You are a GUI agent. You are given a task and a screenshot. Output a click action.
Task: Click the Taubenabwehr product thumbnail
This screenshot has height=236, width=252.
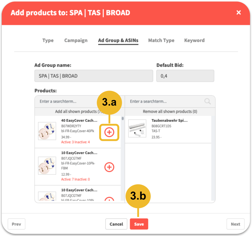point(137,128)
